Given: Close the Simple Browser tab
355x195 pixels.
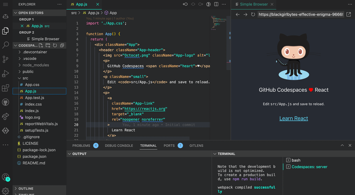Looking at the screenshot, I should click(x=272, y=4).
